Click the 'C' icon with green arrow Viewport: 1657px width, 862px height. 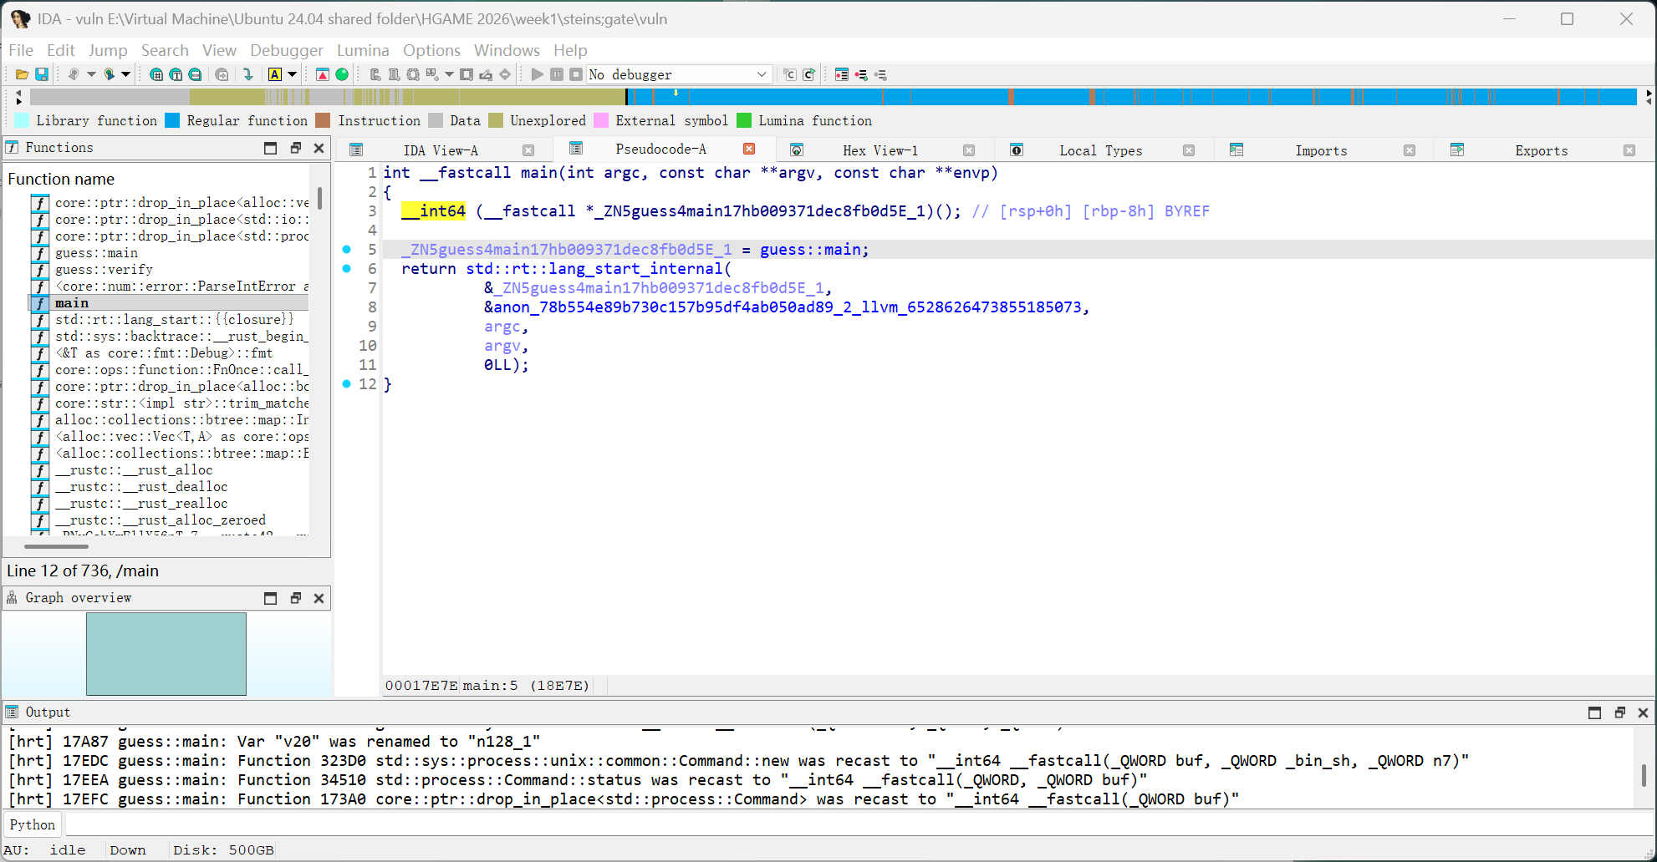tap(809, 74)
